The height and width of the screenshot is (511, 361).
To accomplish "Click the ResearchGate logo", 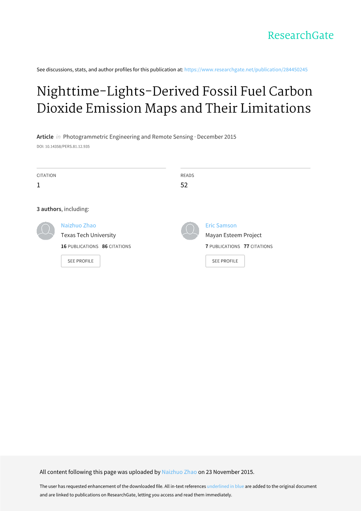I will (x=301, y=36).
